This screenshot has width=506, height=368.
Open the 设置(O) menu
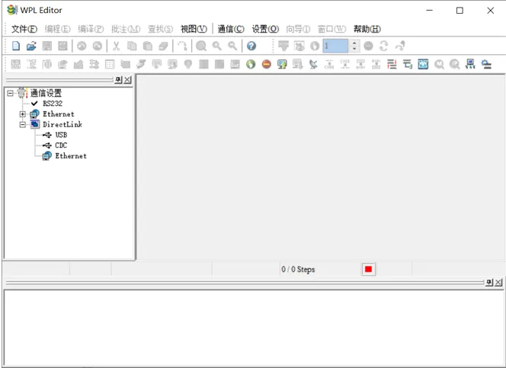(x=265, y=29)
